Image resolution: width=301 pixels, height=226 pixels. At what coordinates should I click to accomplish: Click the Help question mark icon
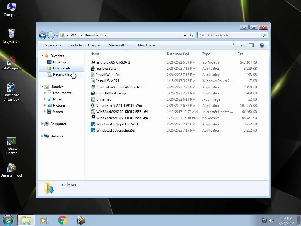[x=262, y=45]
